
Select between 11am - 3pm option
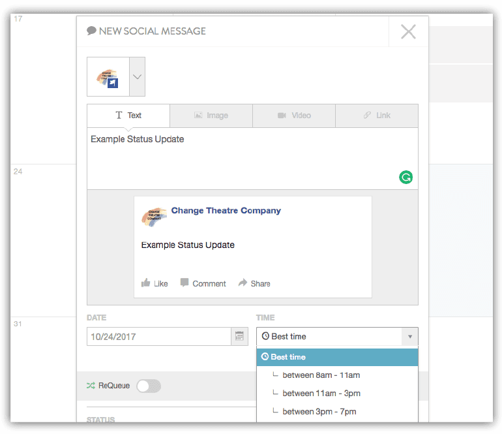click(321, 394)
